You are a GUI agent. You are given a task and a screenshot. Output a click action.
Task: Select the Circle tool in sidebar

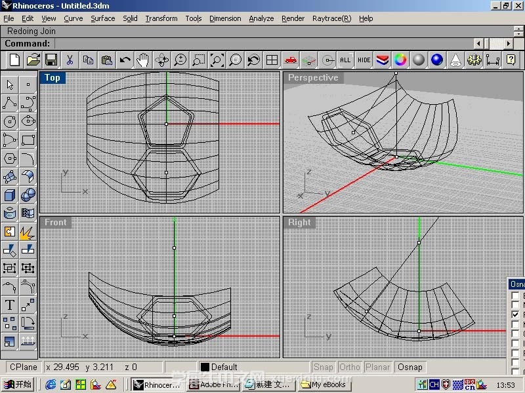[x=10, y=121]
